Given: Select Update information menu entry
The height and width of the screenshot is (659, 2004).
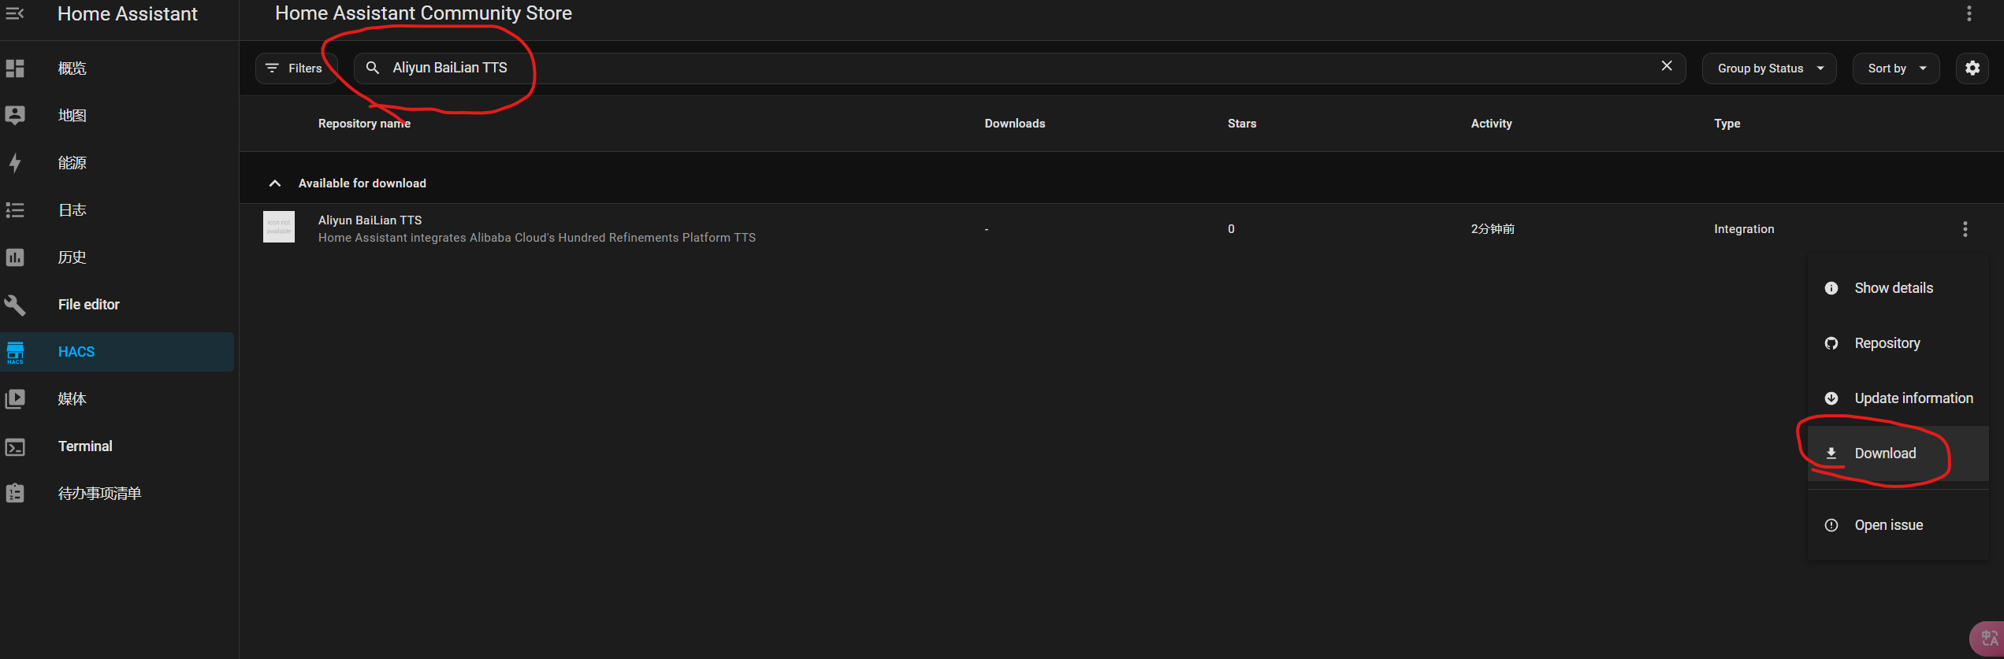Looking at the screenshot, I should click(x=1898, y=398).
